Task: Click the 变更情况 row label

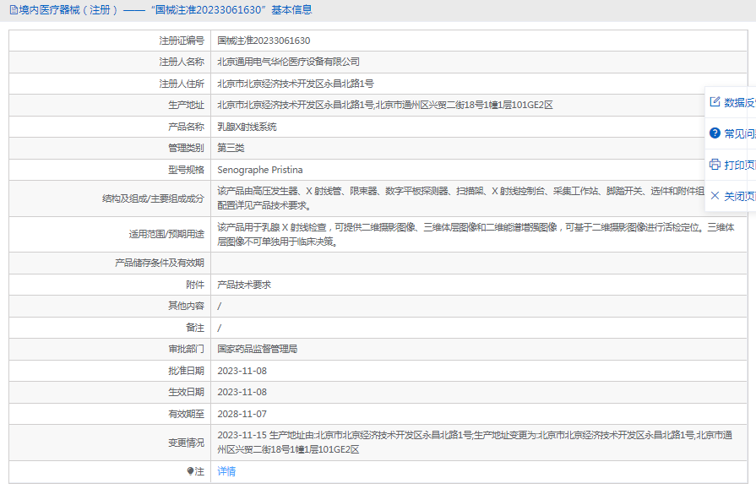Action: (186, 443)
